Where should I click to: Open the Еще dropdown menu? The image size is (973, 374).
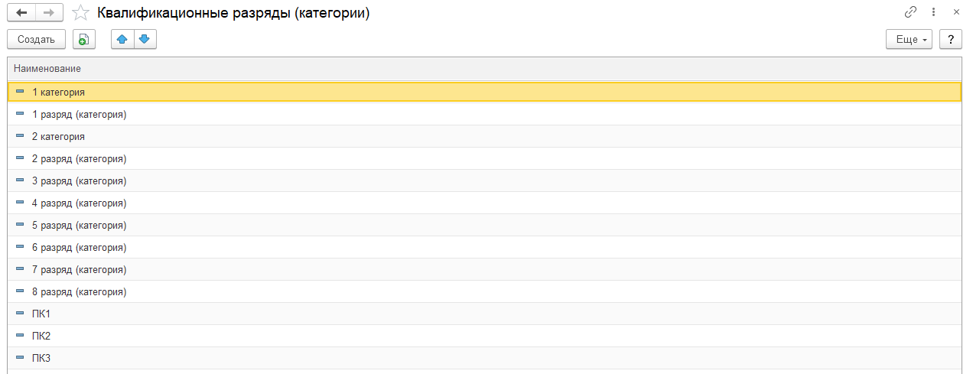[x=909, y=40]
